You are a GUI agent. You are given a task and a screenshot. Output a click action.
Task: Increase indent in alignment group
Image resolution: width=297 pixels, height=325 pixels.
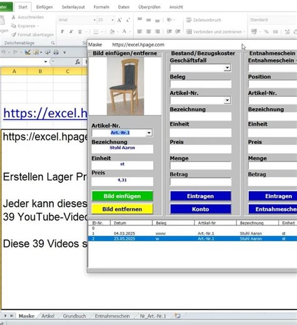178,31
